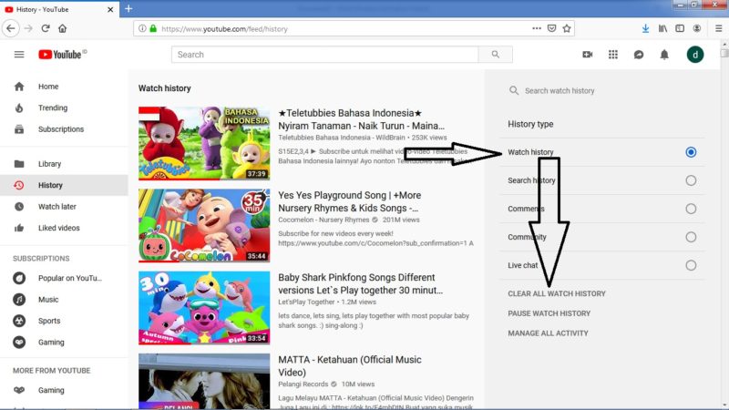The width and height of the screenshot is (729, 410).
Task: Open Popular on YouTube subscription
Action: point(64,278)
